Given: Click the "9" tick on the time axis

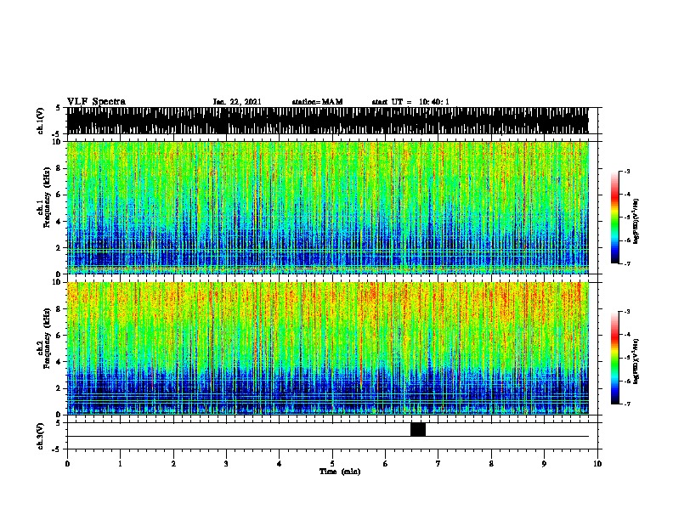Looking at the screenshot, I should pyautogui.click(x=544, y=464).
